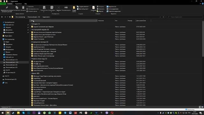Open the Start menu
This screenshot has height=115, width=204.
(3, 113)
